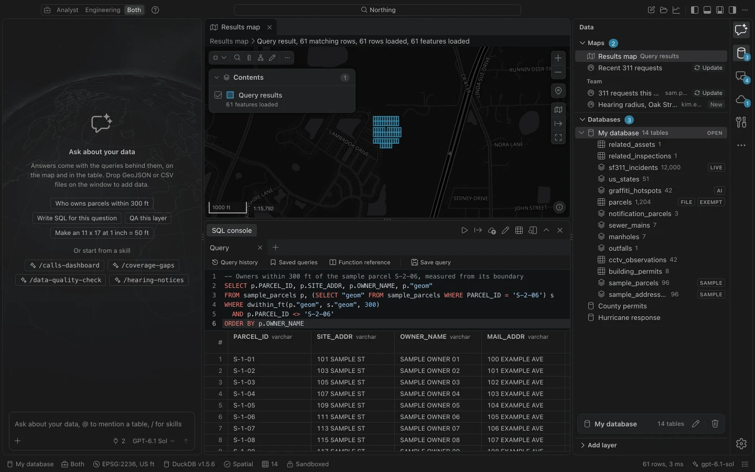Viewport: 755px width, 472px height.
Task: Select the SQL console tab
Action: point(232,230)
